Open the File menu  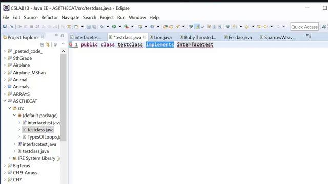pos(6,17)
